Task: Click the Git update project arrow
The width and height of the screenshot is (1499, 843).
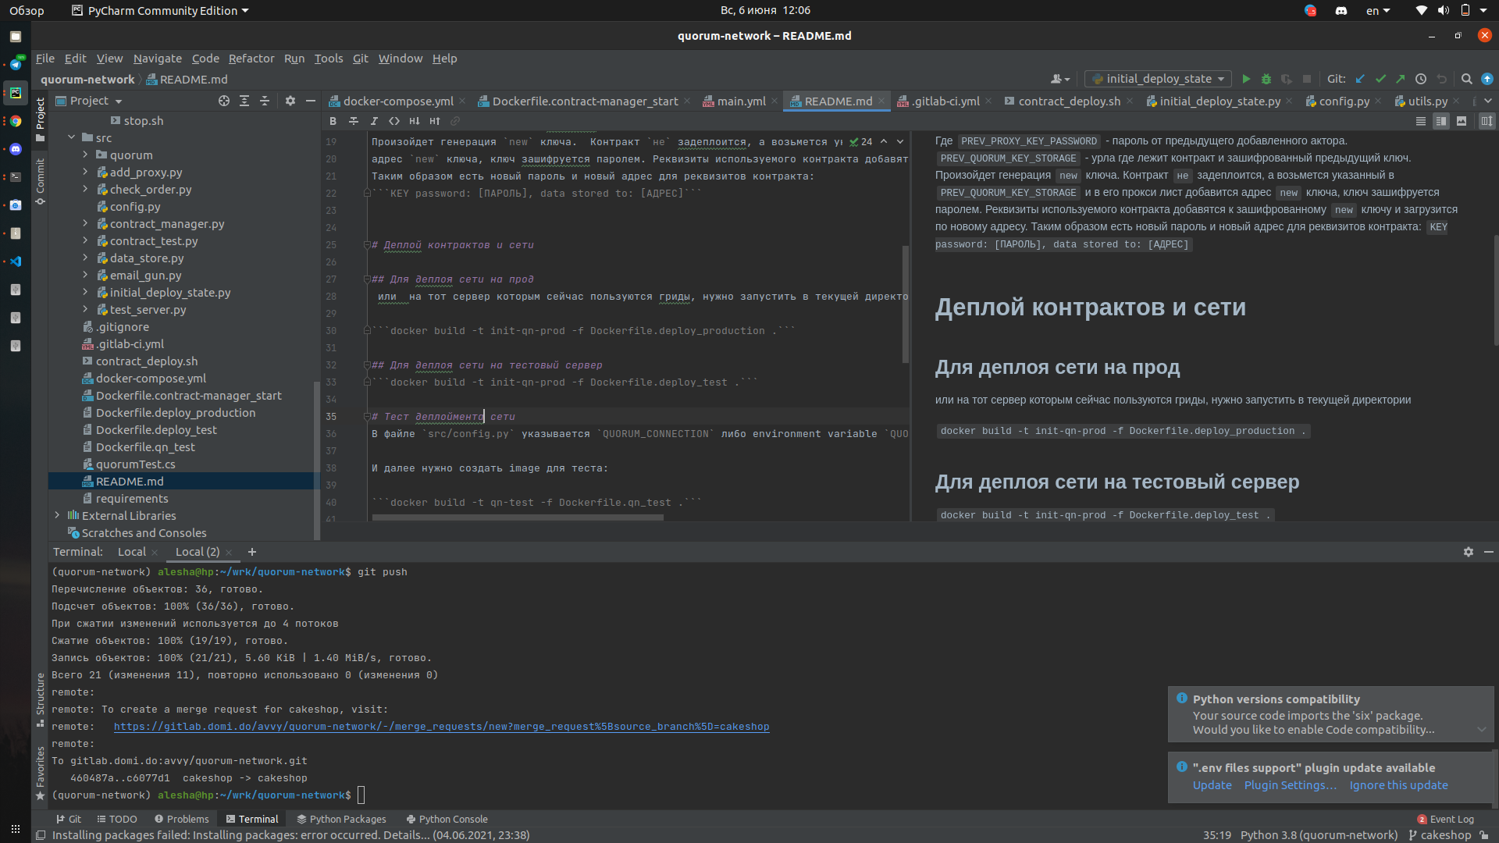Action: point(1360,79)
